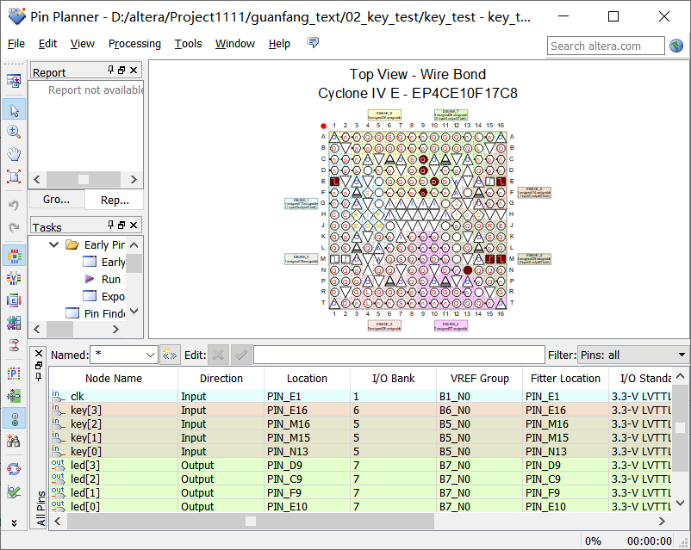Screen dimensions: 691x550
Task: Click the Node Name column header
Action: [x=114, y=378]
